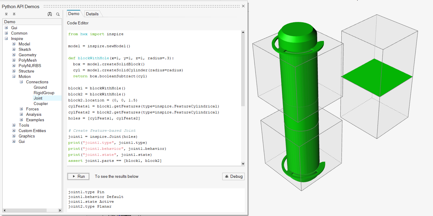The width and height of the screenshot is (433, 216).
Task: Collapse the Motion tree node
Action: [x=14, y=76]
